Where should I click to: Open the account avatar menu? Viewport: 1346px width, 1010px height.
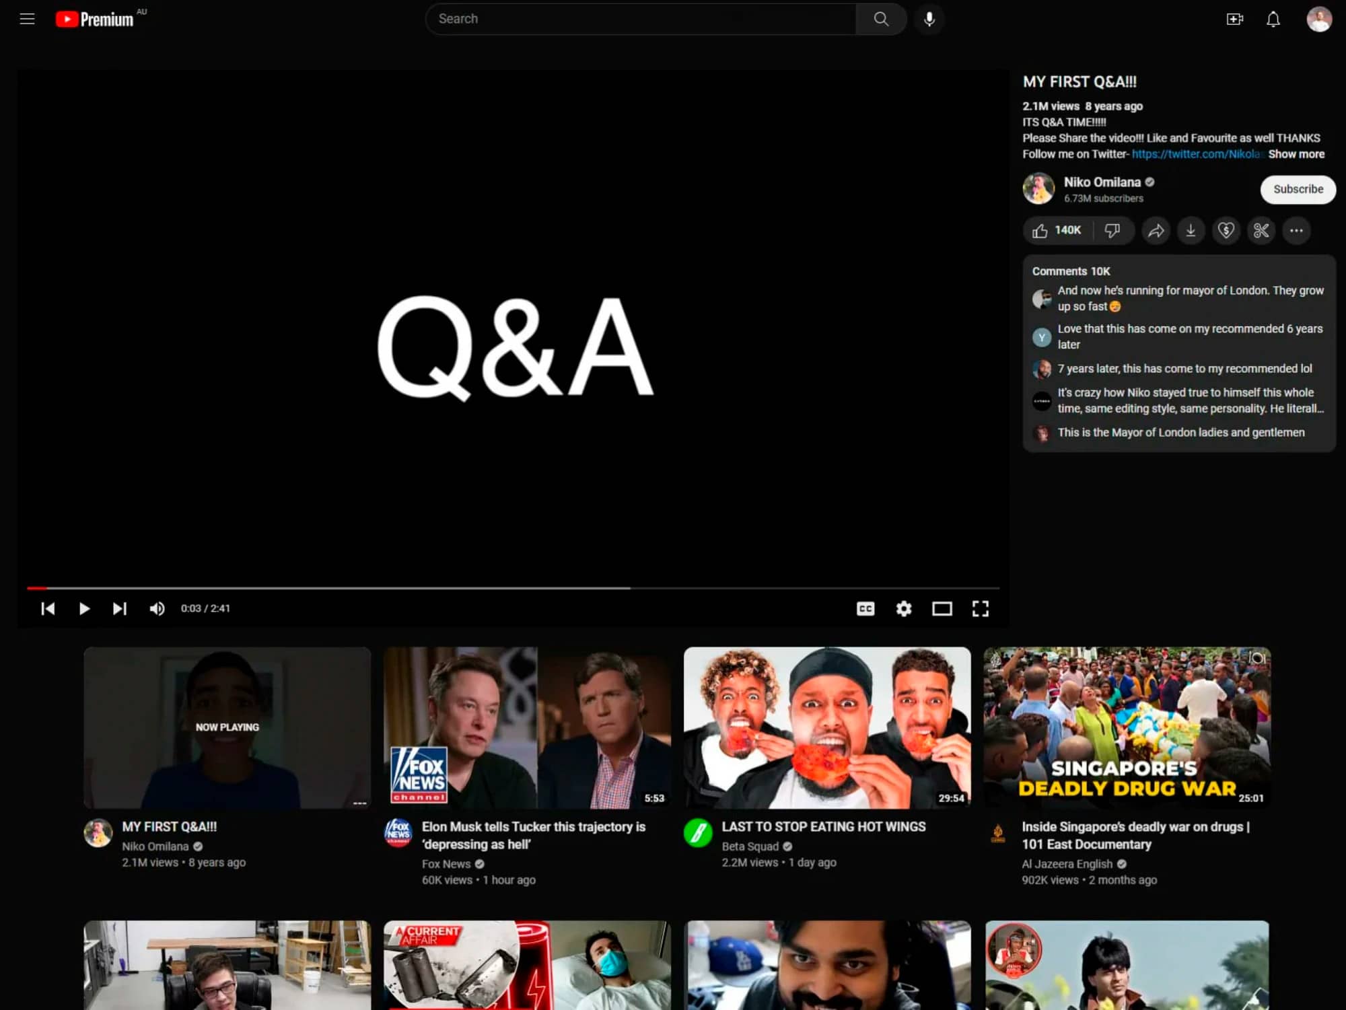[1318, 19]
